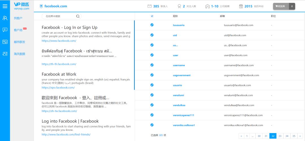Click the bulk mail checklist icon

tap(5, 42)
